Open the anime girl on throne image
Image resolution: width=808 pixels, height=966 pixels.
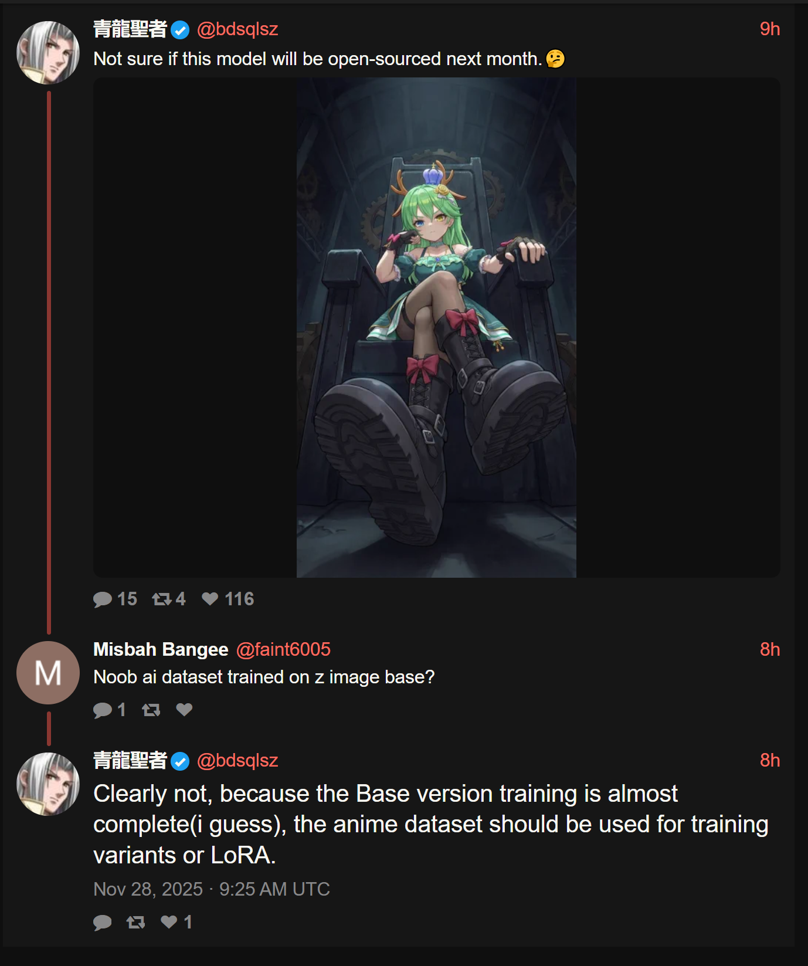[x=436, y=327]
